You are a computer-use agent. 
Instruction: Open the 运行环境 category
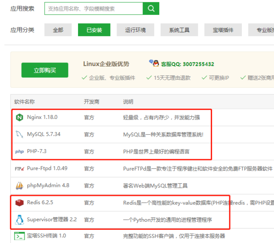click(x=135, y=30)
